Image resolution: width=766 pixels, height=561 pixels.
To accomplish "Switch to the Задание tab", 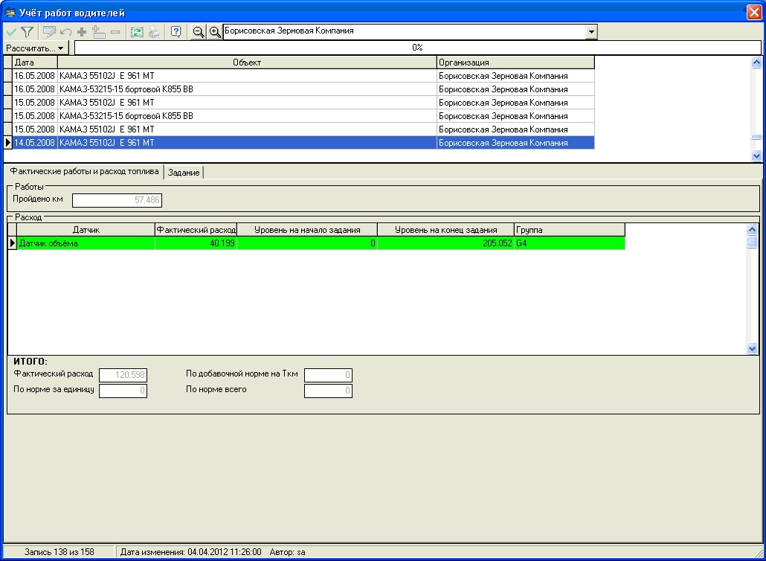I will tap(184, 173).
